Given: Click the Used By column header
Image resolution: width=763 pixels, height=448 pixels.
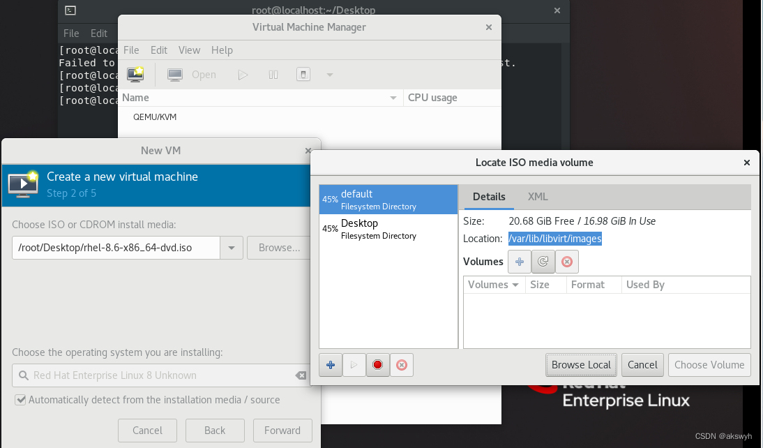Looking at the screenshot, I should (x=686, y=285).
